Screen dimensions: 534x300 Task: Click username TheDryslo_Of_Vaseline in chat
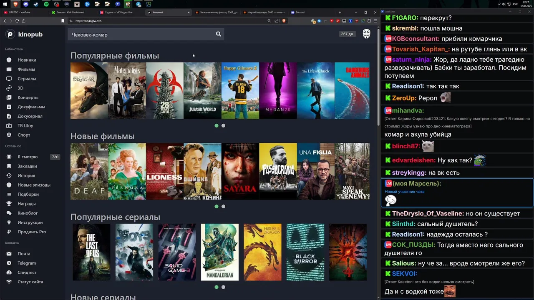(428, 213)
